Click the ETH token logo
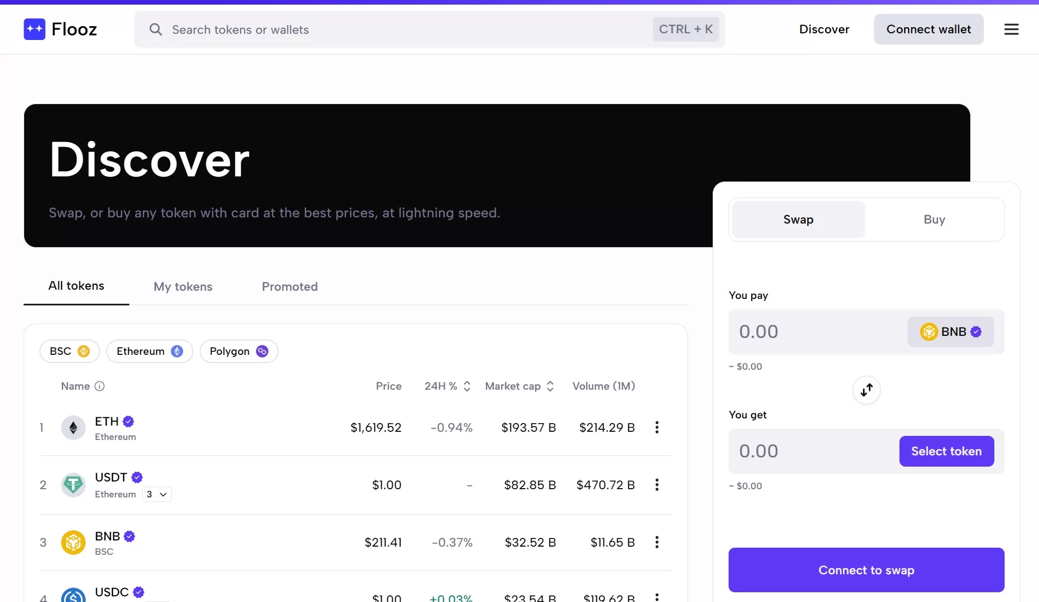 (73, 428)
